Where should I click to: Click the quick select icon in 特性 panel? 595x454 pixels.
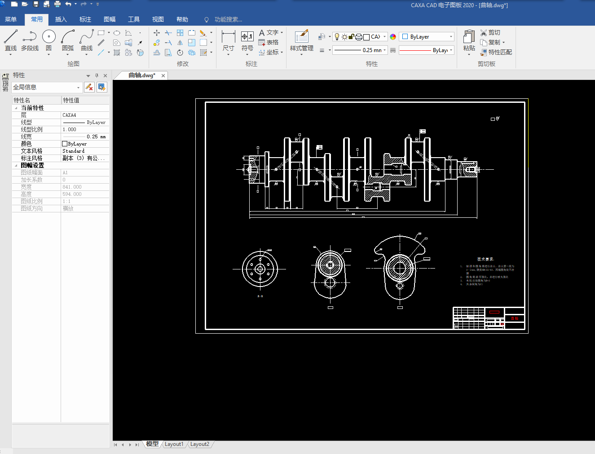click(102, 87)
